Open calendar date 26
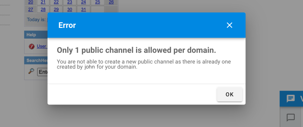The height and width of the screenshot is (127, 303). click(x=111, y=2)
